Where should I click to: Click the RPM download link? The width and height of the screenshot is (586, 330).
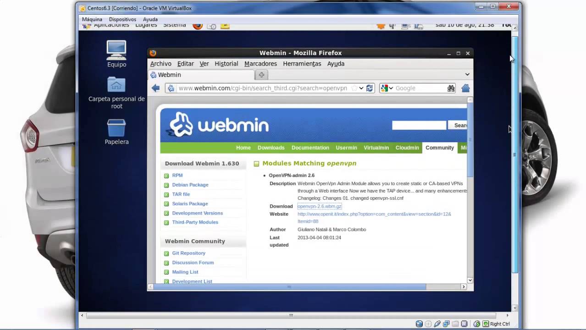click(177, 175)
